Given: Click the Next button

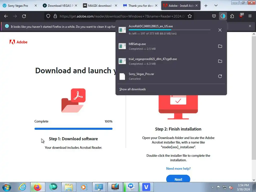Looking at the screenshot, I should point(178,179).
